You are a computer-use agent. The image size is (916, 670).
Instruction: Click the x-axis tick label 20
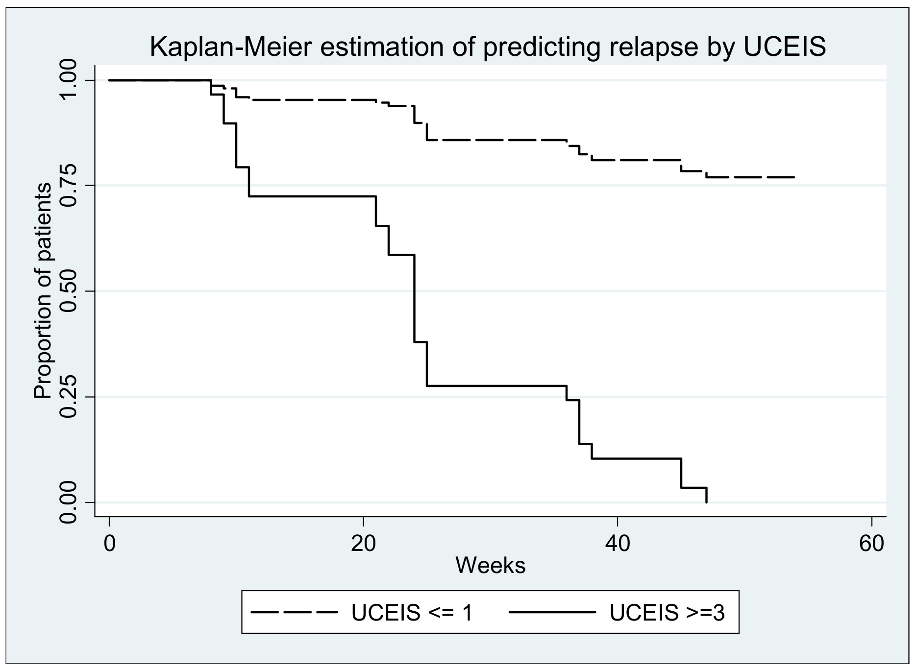tap(363, 544)
